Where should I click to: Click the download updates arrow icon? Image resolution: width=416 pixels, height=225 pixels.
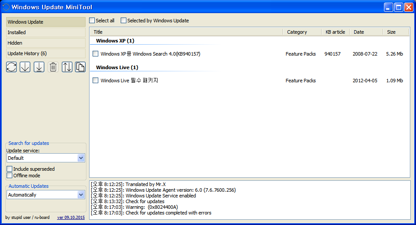[x=25, y=67]
